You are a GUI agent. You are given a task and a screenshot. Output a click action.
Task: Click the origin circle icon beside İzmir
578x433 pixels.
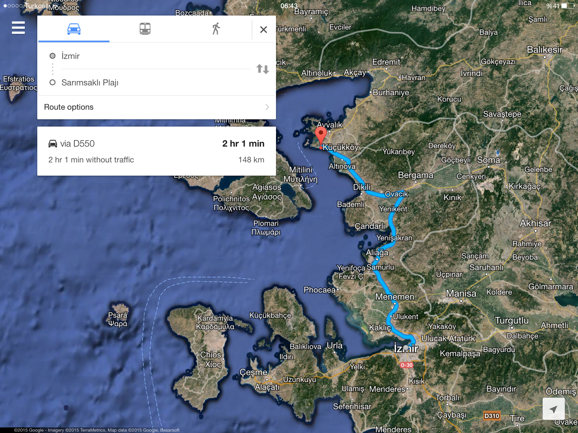coord(53,56)
